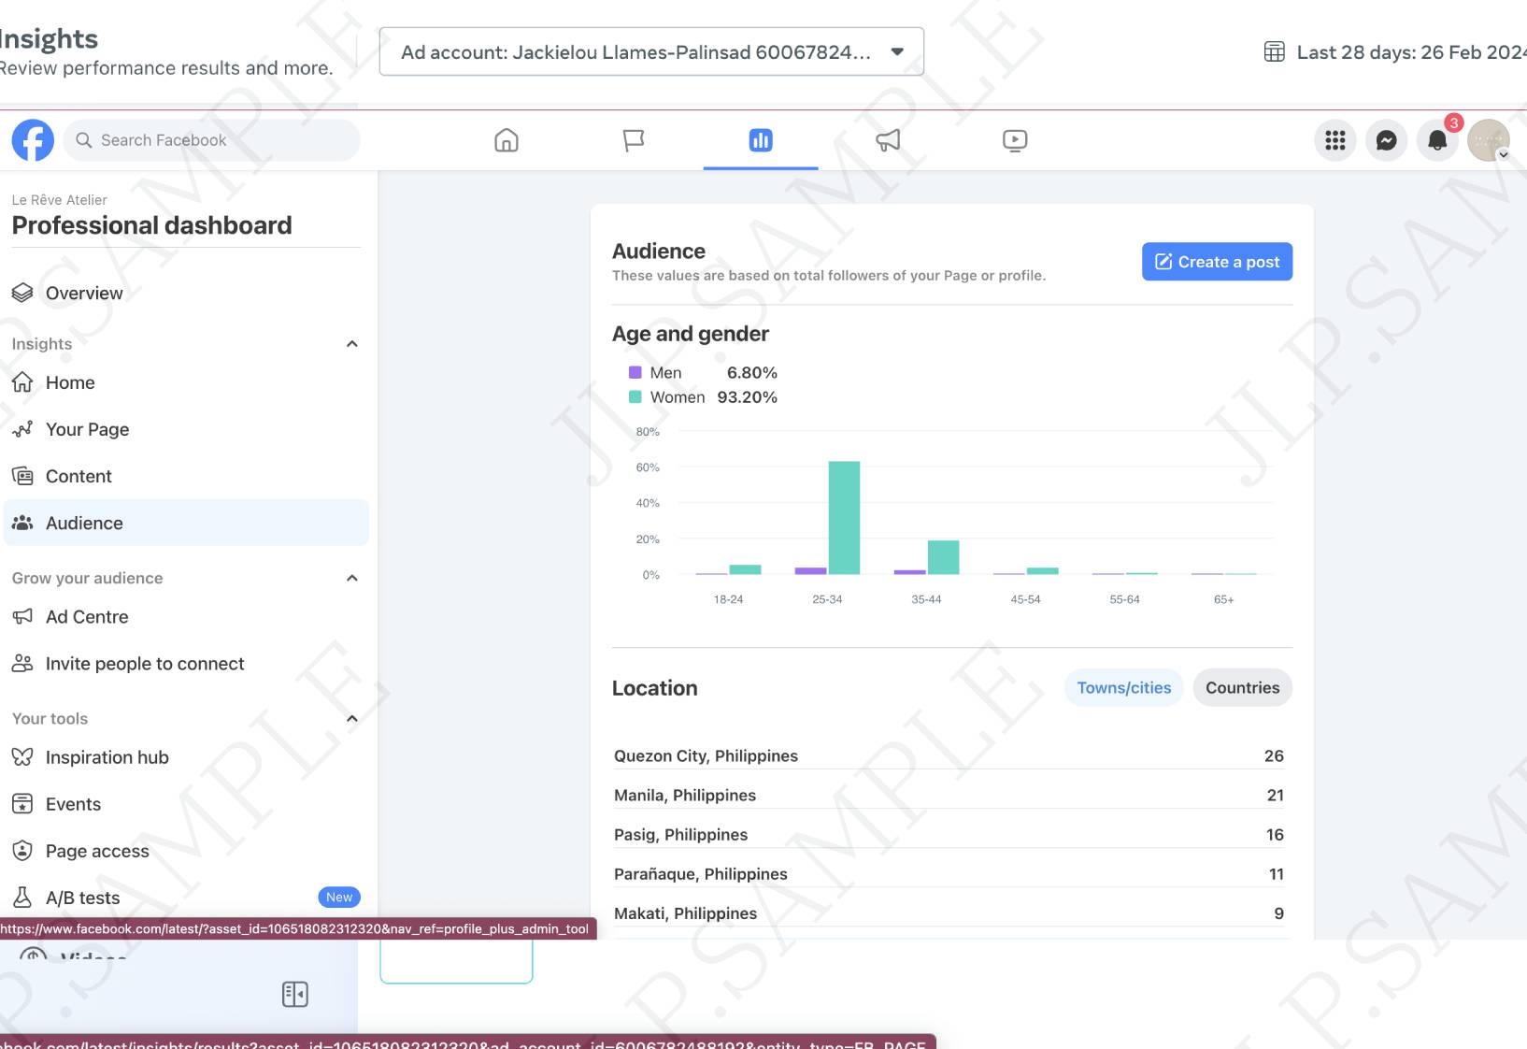
Task: Click the purple Men legend swatch
Action: [x=635, y=372]
